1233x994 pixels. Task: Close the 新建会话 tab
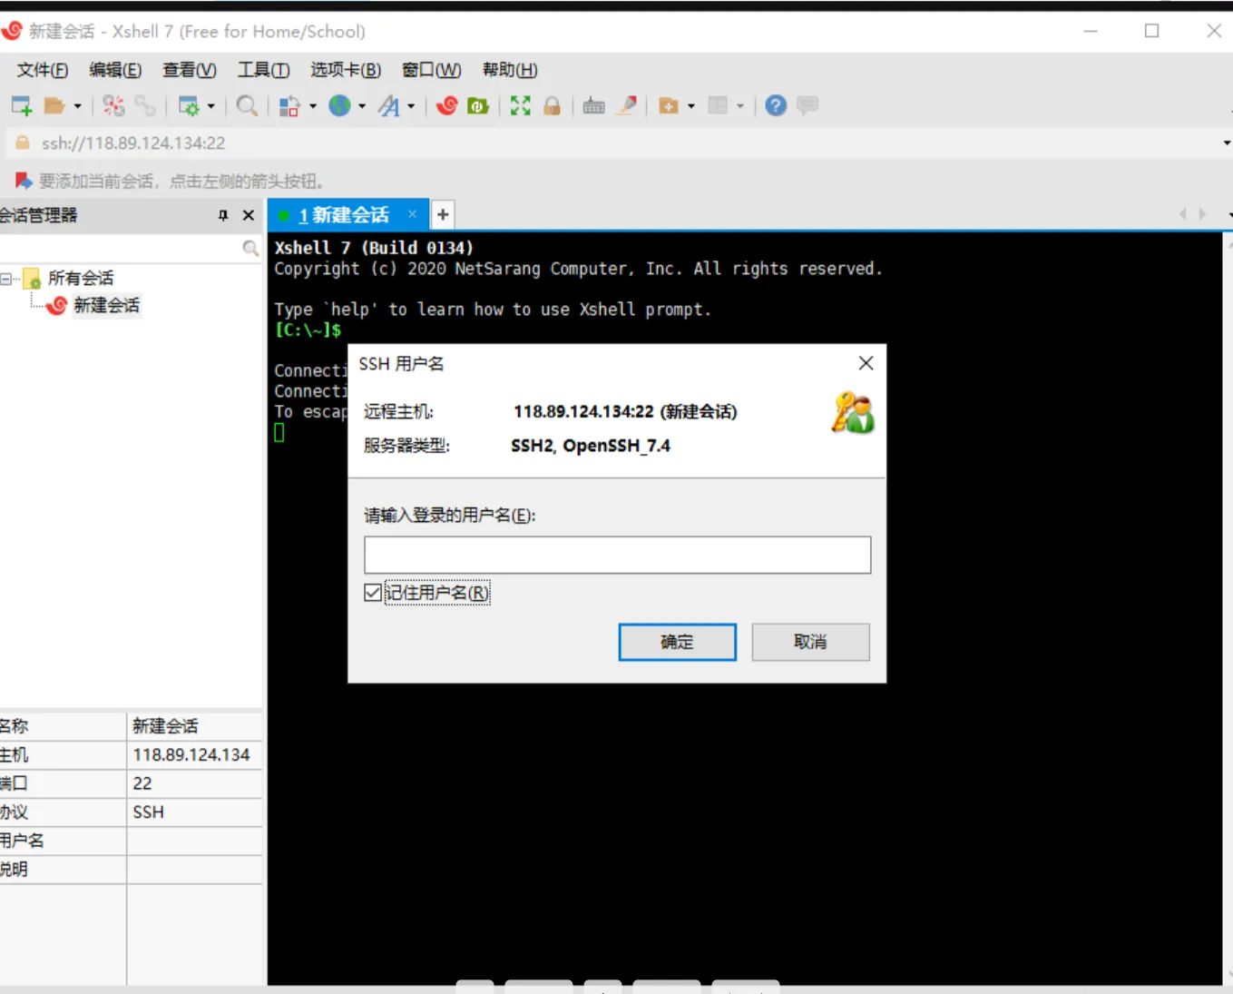pos(412,214)
